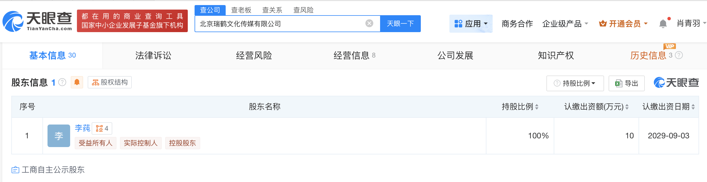Clear the search box with X icon

click(x=369, y=23)
